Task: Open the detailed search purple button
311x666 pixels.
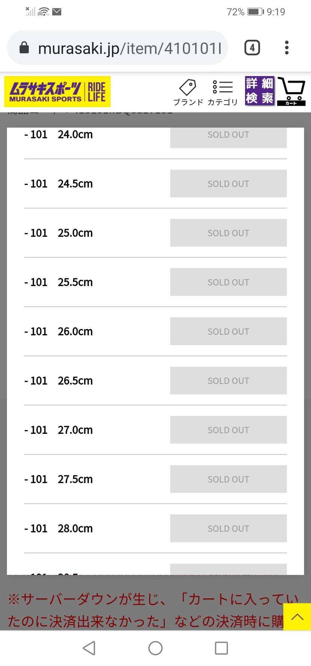Action: click(x=260, y=91)
